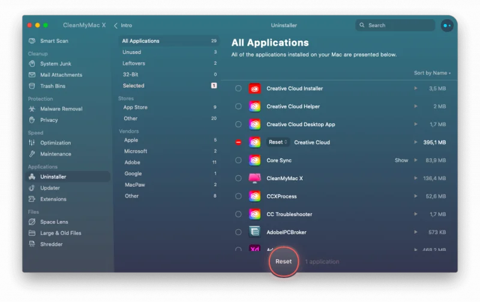The height and width of the screenshot is (302, 480).
Task: Click the Creative Cloud Helper app icon
Action: [x=254, y=106]
